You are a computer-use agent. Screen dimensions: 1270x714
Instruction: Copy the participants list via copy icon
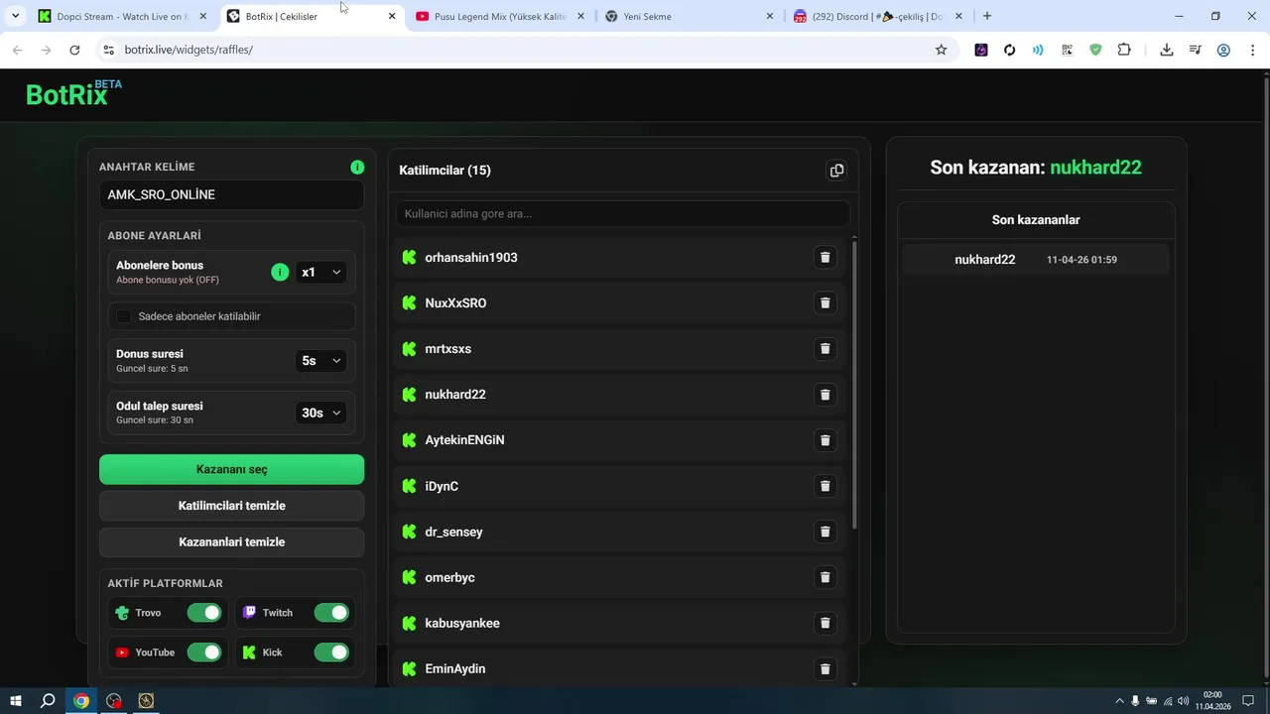point(836,171)
